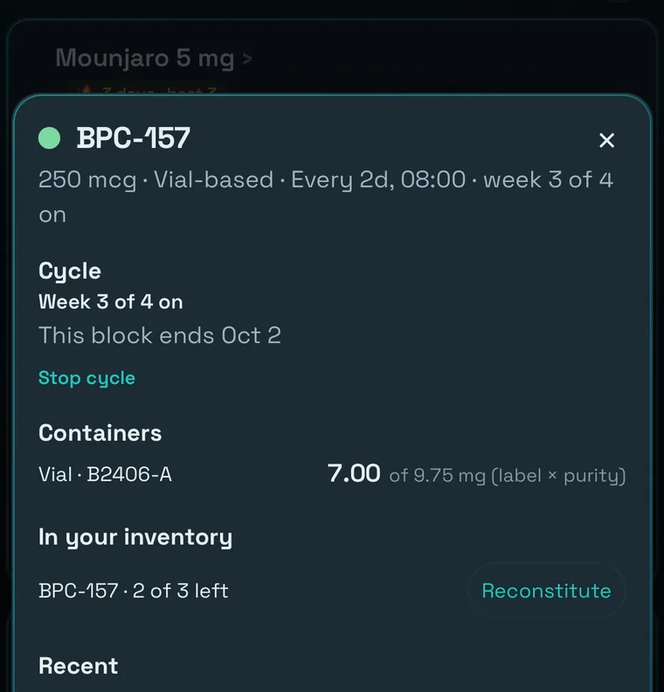Open the Recent section heading
The height and width of the screenshot is (692, 664).
[x=78, y=666]
